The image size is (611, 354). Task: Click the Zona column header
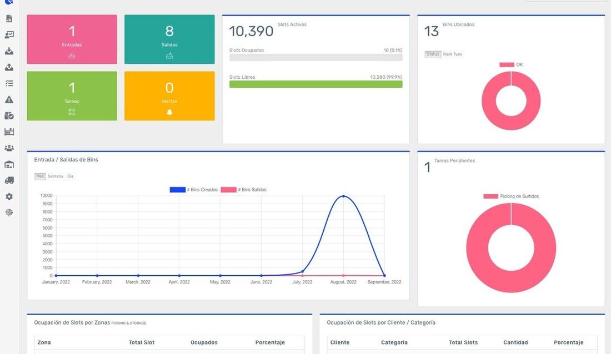(x=44, y=342)
